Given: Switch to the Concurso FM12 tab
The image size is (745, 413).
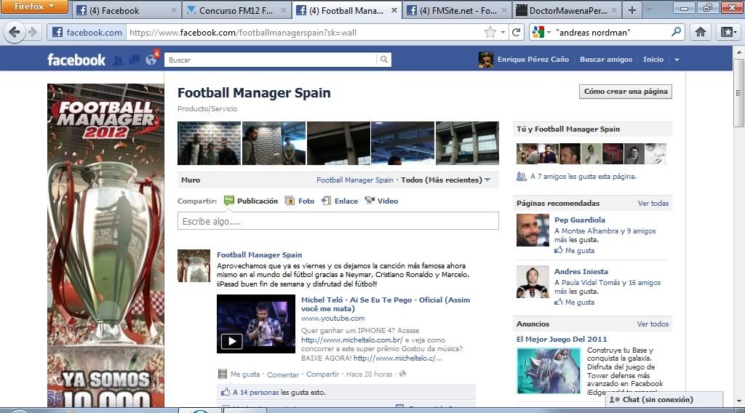Looking at the screenshot, I should pyautogui.click(x=236, y=10).
